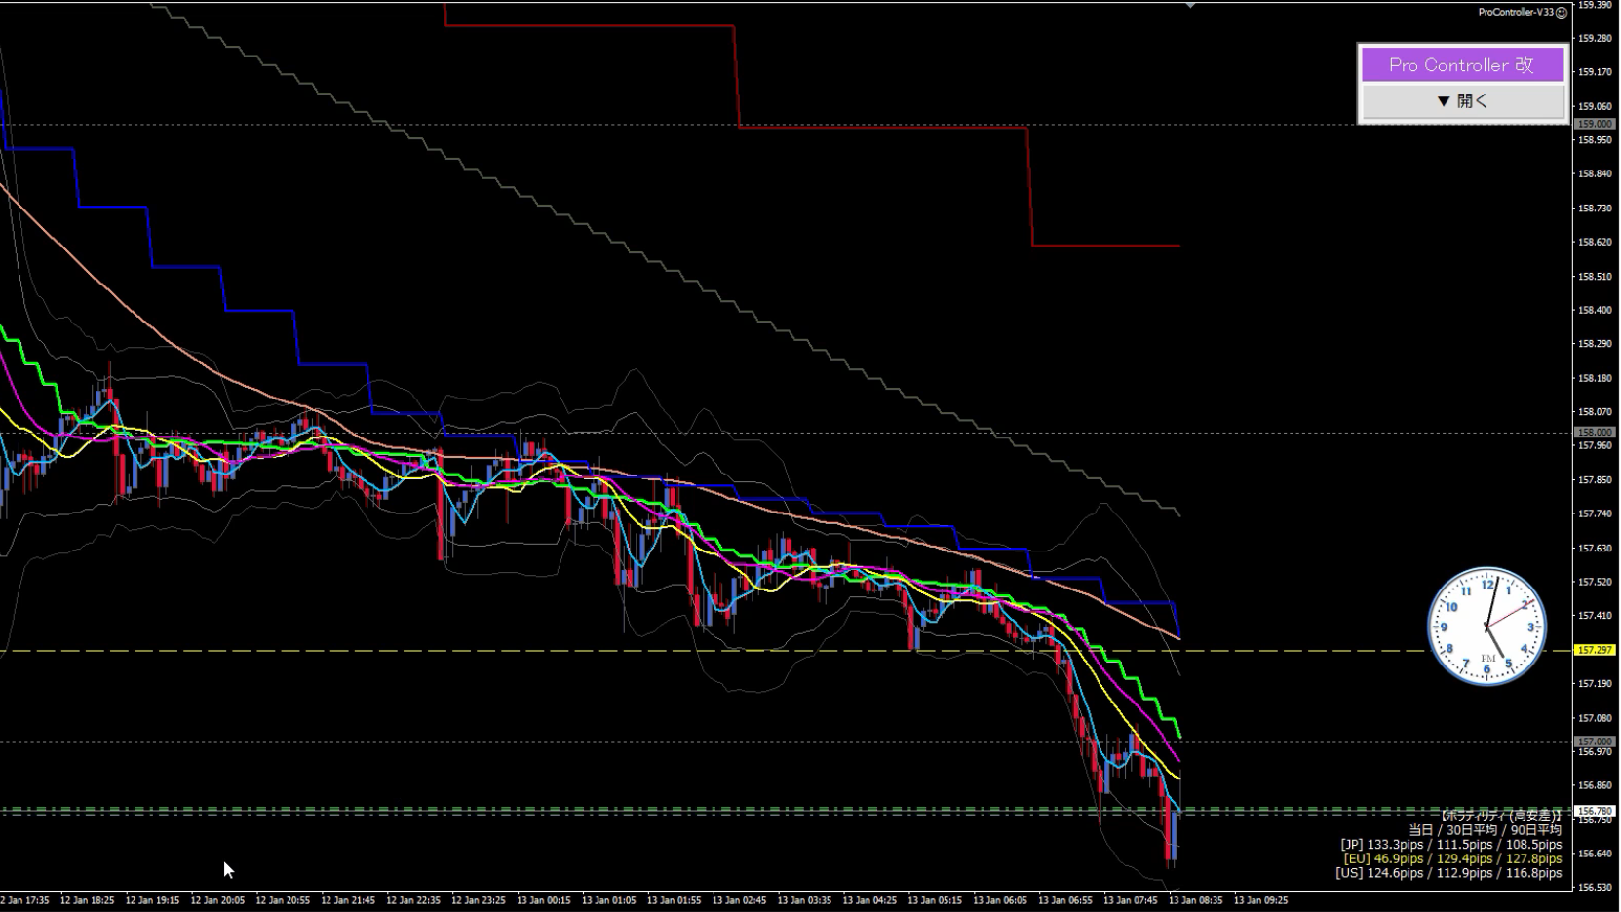Screen dimensions: 1621x912
Task: Click the [US] 124.6pips volatility row
Action: point(1448,873)
